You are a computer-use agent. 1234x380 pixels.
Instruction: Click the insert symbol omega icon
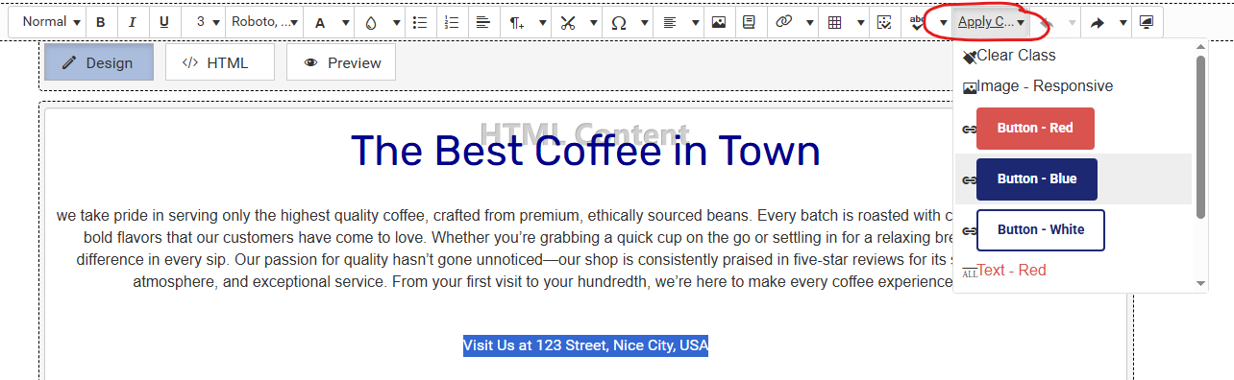pyautogui.click(x=619, y=22)
